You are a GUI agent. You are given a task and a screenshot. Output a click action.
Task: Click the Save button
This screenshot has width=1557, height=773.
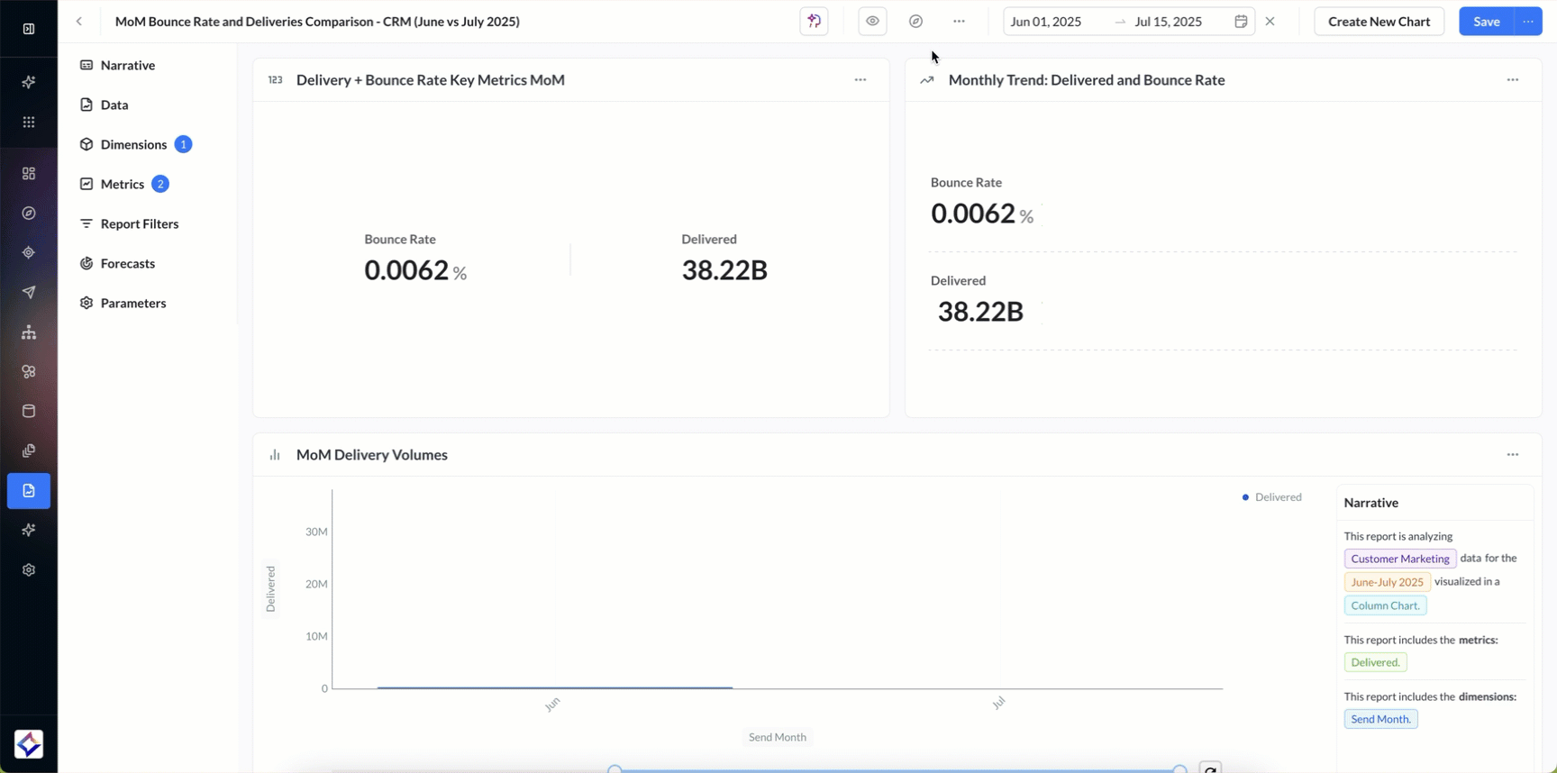[x=1486, y=22]
